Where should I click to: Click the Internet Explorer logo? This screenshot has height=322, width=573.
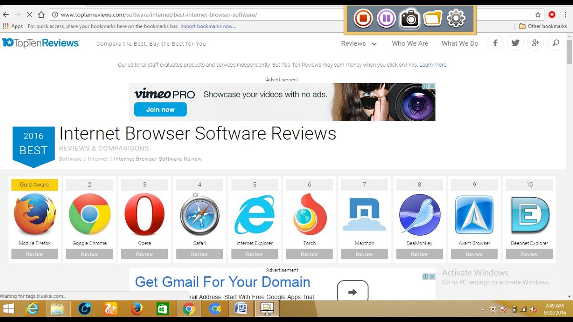[x=255, y=214]
